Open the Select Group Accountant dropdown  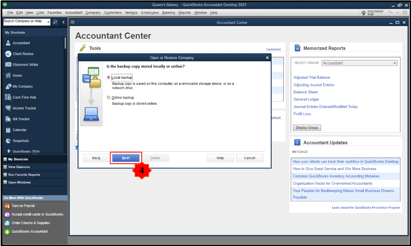tap(359, 63)
